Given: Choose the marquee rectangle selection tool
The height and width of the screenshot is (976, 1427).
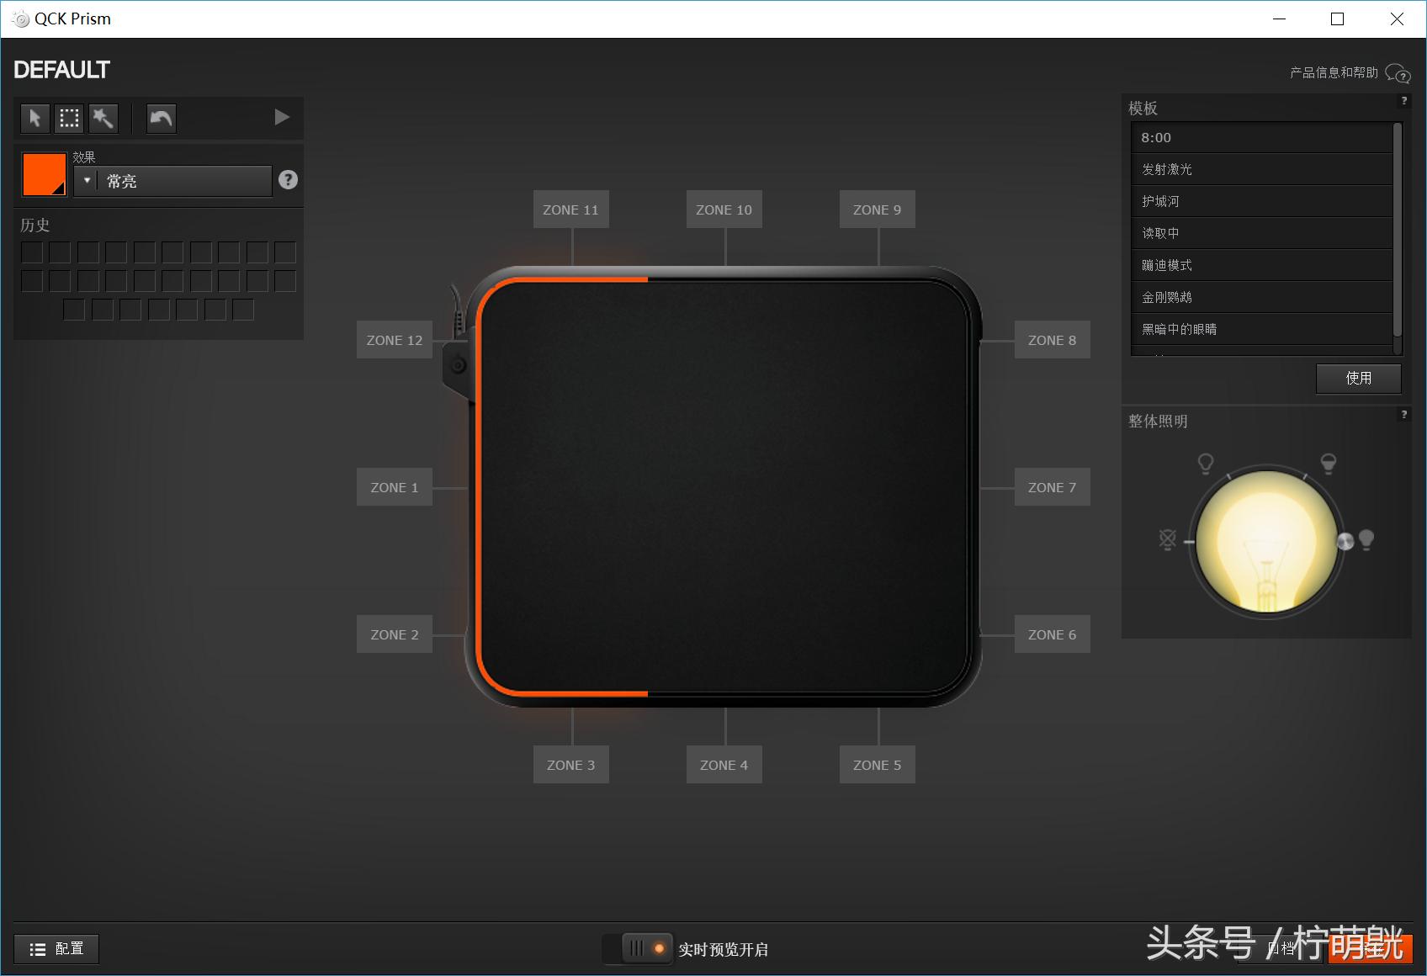Looking at the screenshot, I should tap(69, 118).
